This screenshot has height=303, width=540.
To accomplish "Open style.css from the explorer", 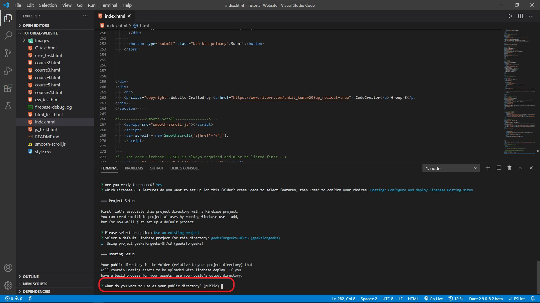I will [43, 152].
